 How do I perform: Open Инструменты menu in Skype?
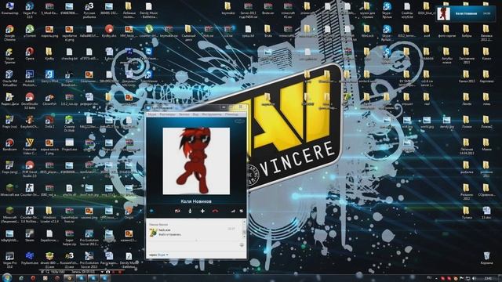coord(211,114)
